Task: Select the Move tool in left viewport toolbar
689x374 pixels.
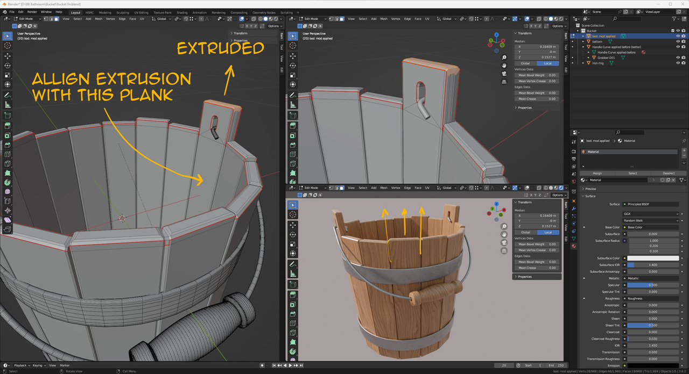Action: coord(8,56)
